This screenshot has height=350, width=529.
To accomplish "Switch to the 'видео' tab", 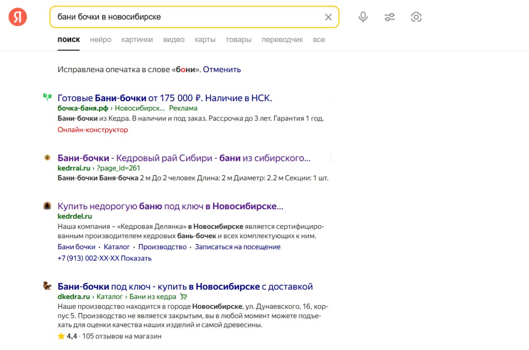I will [174, 40].
